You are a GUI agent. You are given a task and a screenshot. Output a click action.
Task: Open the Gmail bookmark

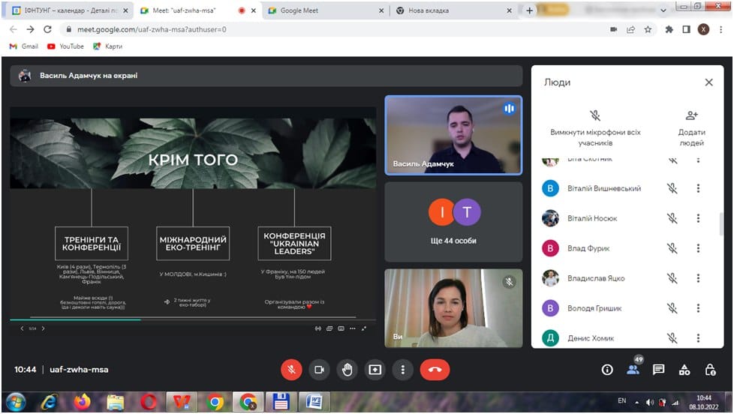click(x=24, y=46)
